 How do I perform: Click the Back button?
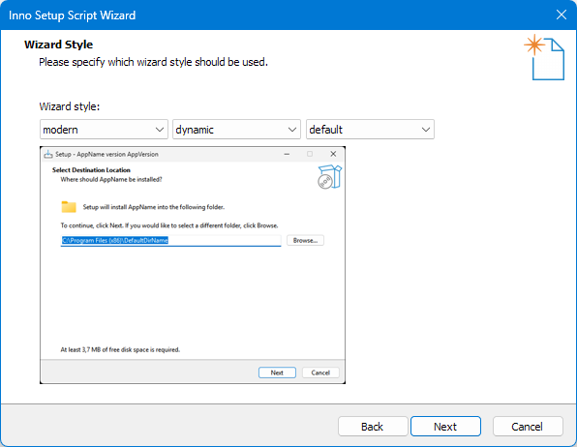tap(373, 427)
